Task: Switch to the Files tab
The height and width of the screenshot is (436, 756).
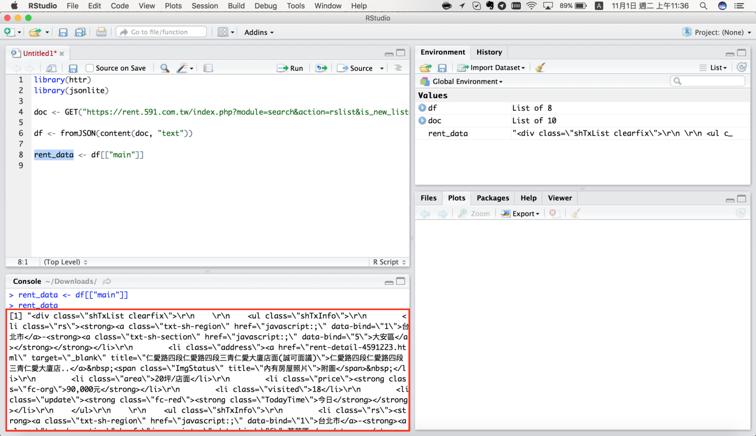Action: (428, 198)
